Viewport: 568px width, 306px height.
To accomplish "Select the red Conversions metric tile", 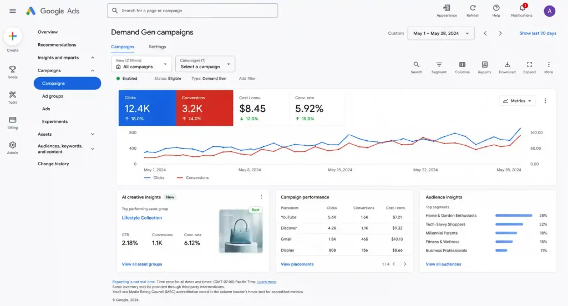I will (x=204, y=108).
